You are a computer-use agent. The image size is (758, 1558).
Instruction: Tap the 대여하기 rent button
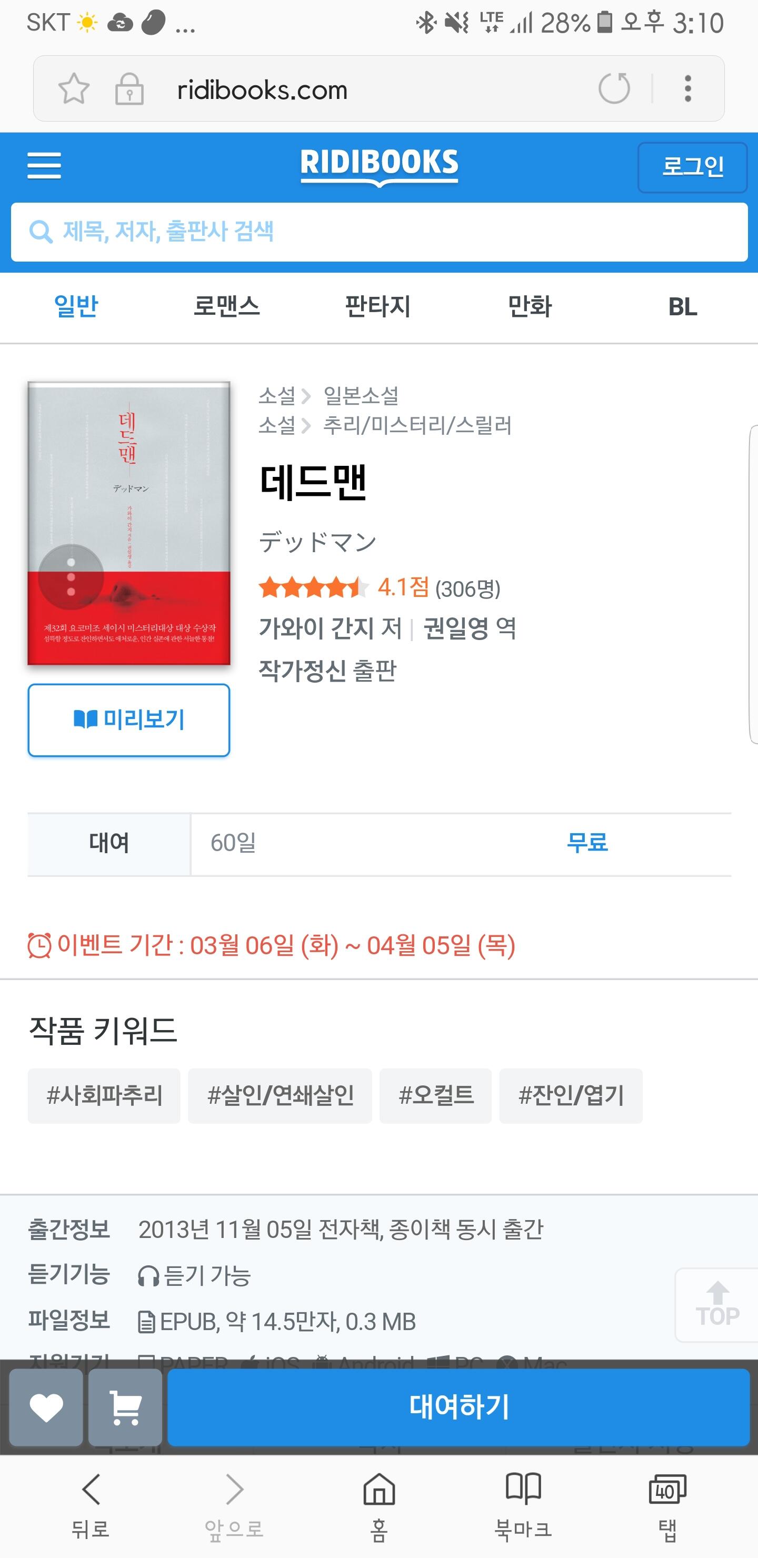pyautogui.click(x=458, y=1407)
